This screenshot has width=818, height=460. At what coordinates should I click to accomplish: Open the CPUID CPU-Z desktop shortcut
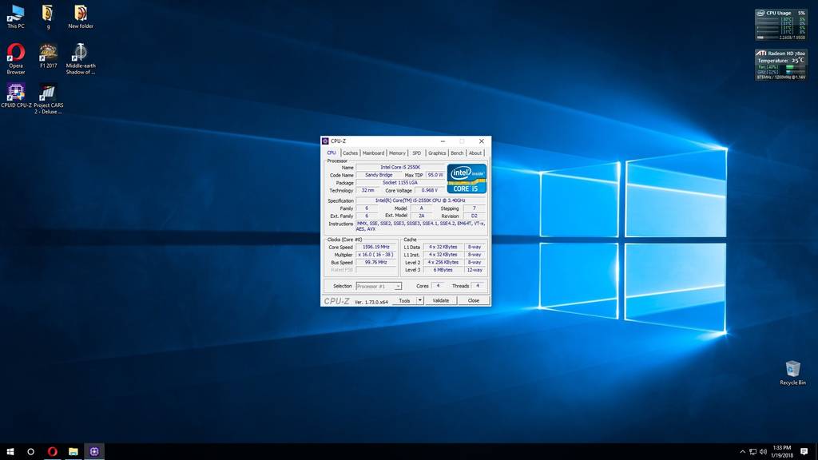coord(16,93)
